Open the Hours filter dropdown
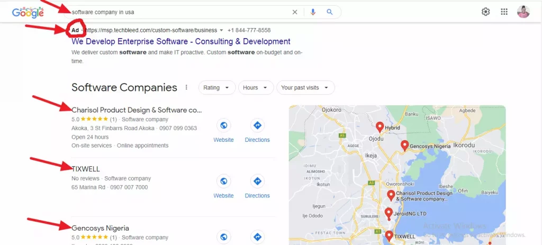The height and width of the screenshot is (245, 542). [x=256, y=88]
